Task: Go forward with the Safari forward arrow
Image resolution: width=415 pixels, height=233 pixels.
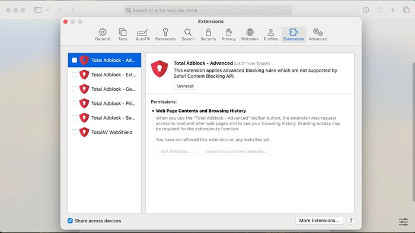Action: [73, 10]
